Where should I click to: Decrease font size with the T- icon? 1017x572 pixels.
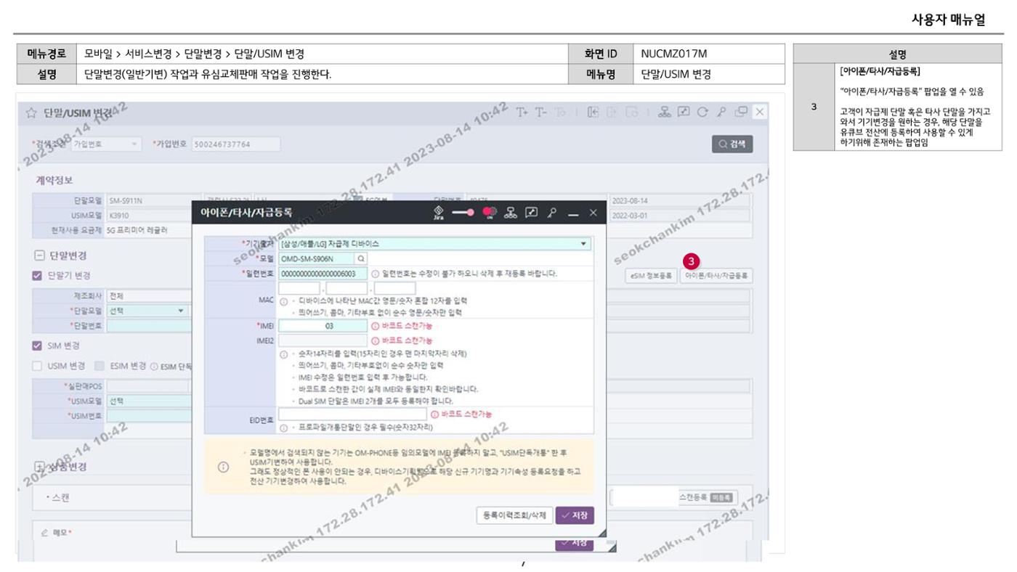pyautogui.click(x=541, y=112)
